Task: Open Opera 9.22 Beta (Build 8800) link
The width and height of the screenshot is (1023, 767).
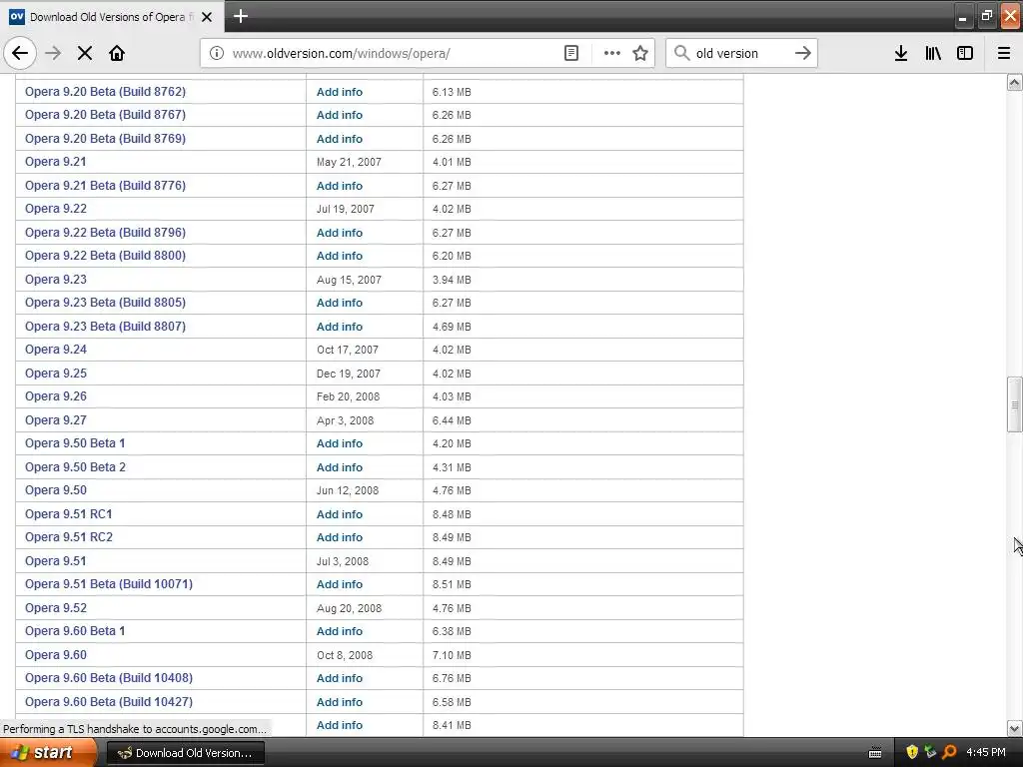Action: point(105,256)
